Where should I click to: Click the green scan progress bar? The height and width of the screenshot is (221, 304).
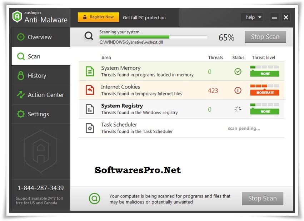[x=134, y=37]
